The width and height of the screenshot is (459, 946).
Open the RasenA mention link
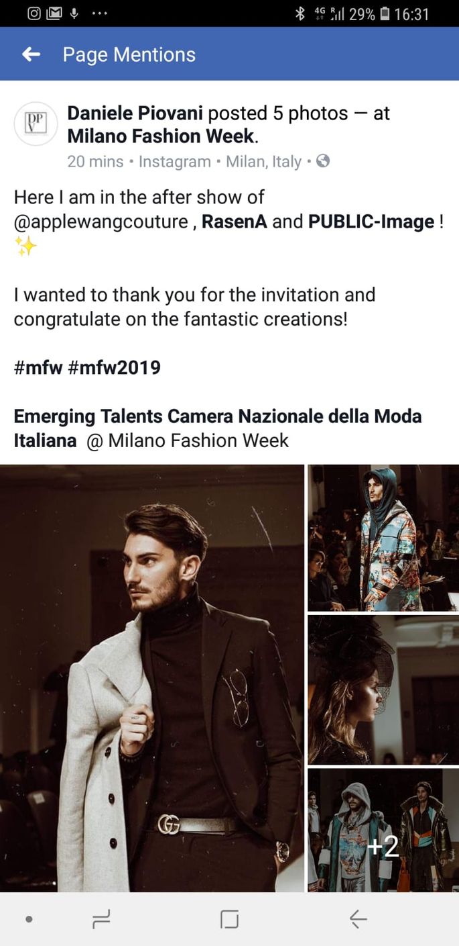pyautogui.click(x=234, y=222)
